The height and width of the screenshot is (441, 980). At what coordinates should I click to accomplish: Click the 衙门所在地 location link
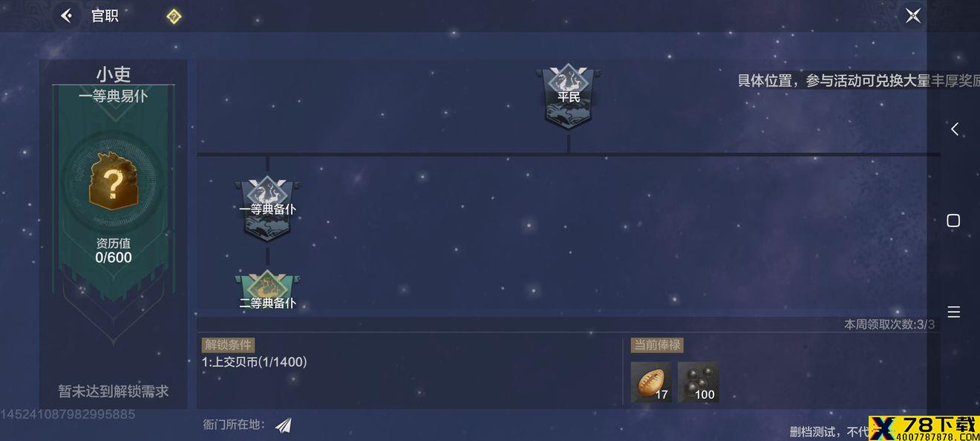tap(234, 425)
